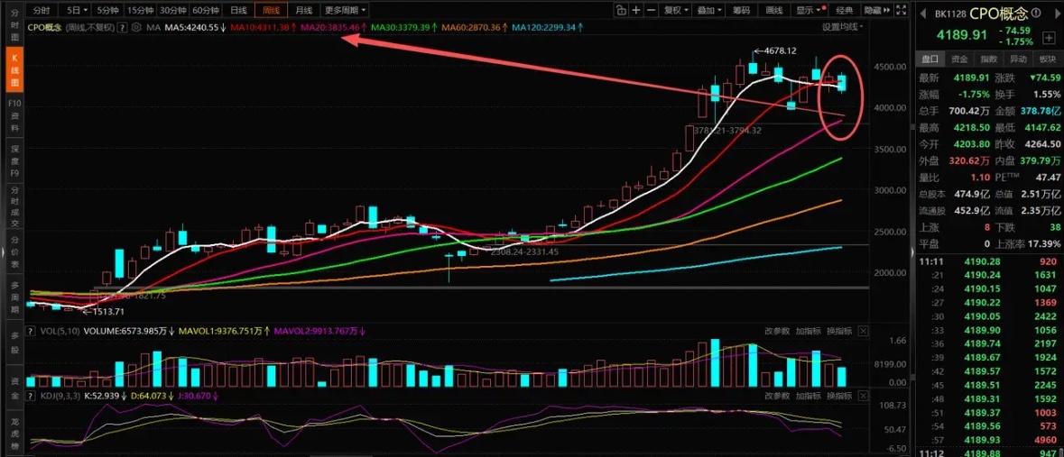Click the 筹码 button
The image size is (1064, 457).
pos(742,10)
